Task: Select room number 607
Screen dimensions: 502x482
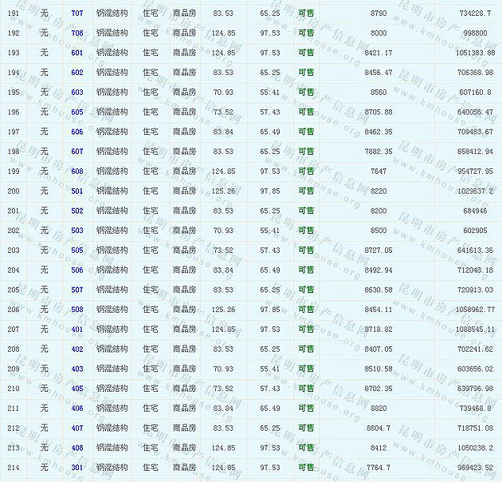Action: 76,152
